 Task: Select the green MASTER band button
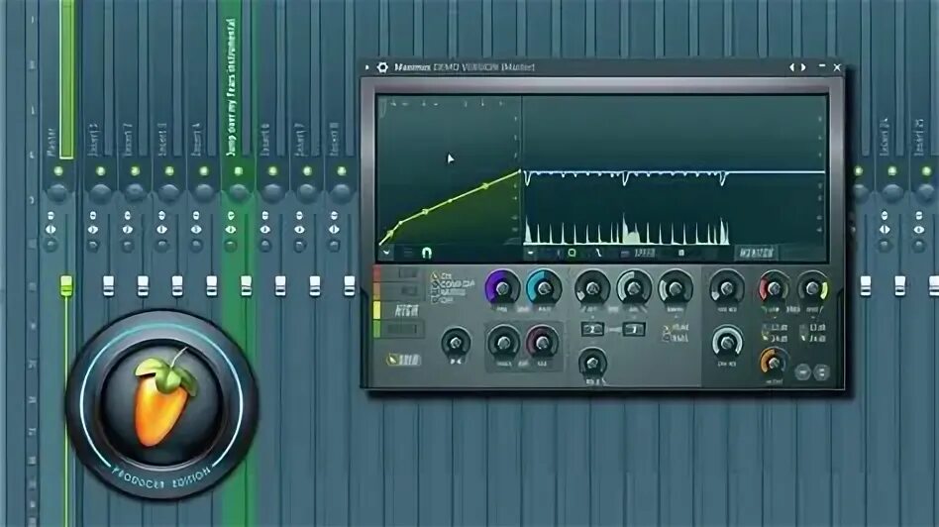click(399, 329)
